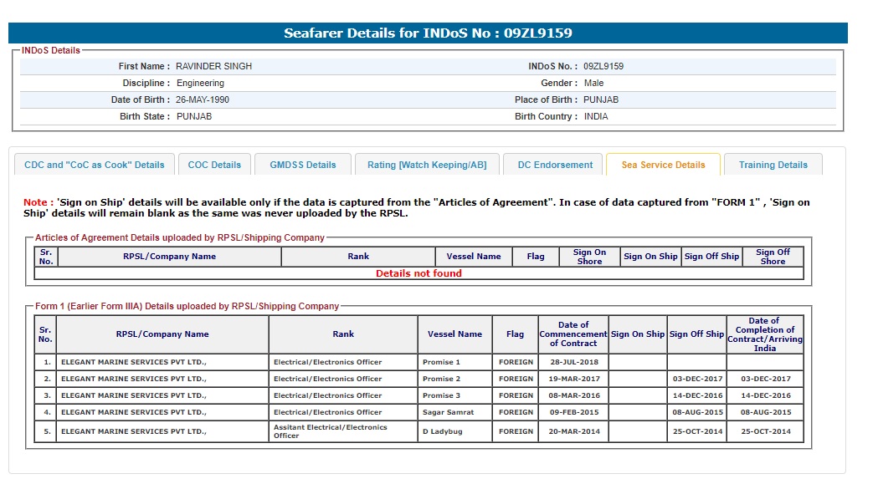Click the 'Details not found' message row
Viewport: 878px width, 479px height.
(x=418, y=273)
